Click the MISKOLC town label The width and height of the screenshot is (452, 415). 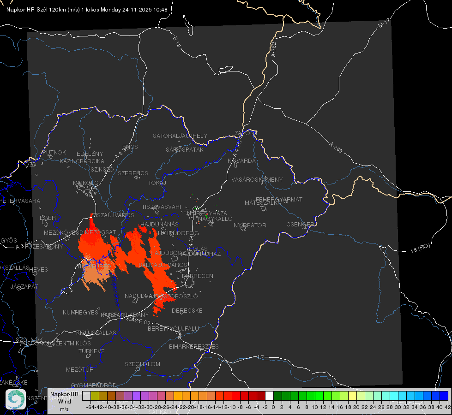(x=85, y=183)
